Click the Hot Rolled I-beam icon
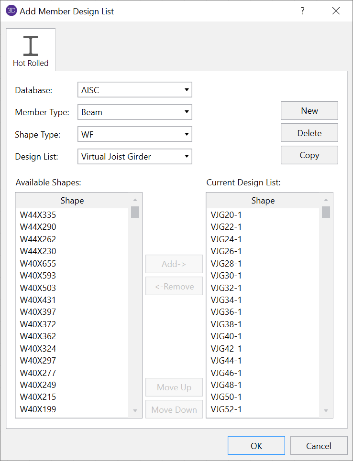The height and width of the screenshot is (461, 353). (31, 46)
